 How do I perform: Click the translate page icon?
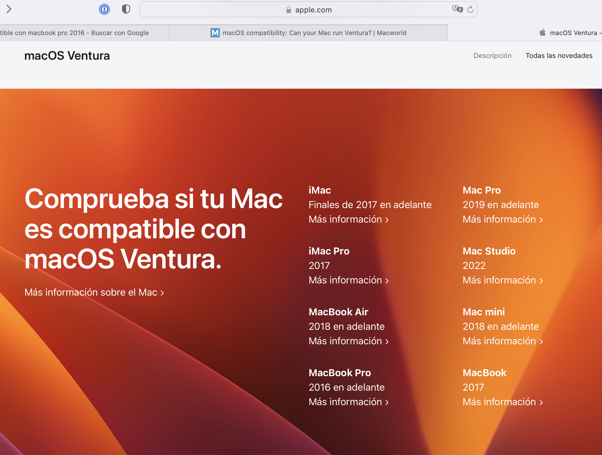point(457,9)
